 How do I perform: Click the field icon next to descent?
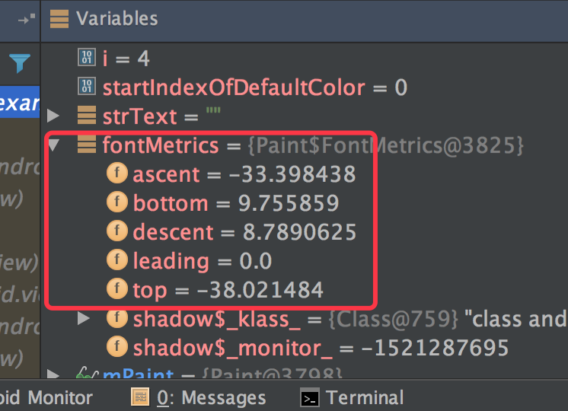tap(116, 231)
